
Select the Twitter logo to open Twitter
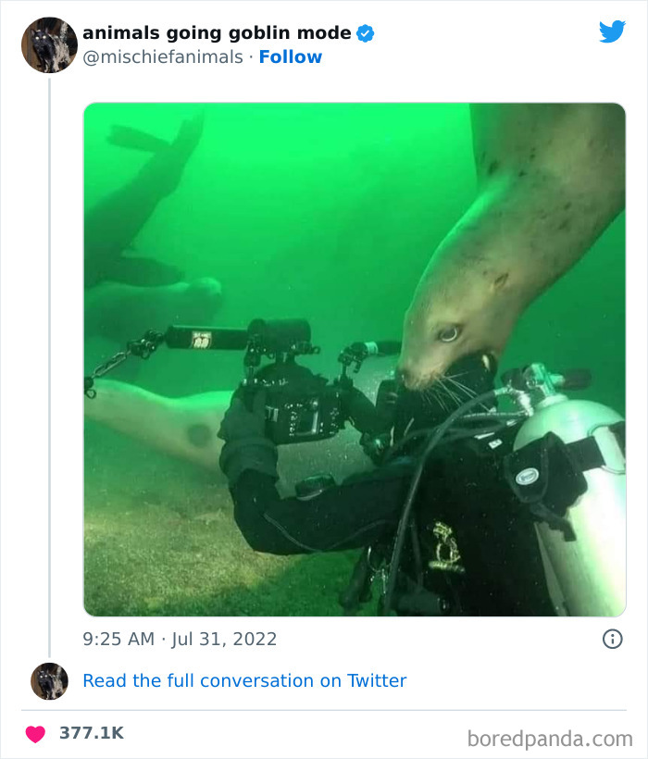(613, 31)
